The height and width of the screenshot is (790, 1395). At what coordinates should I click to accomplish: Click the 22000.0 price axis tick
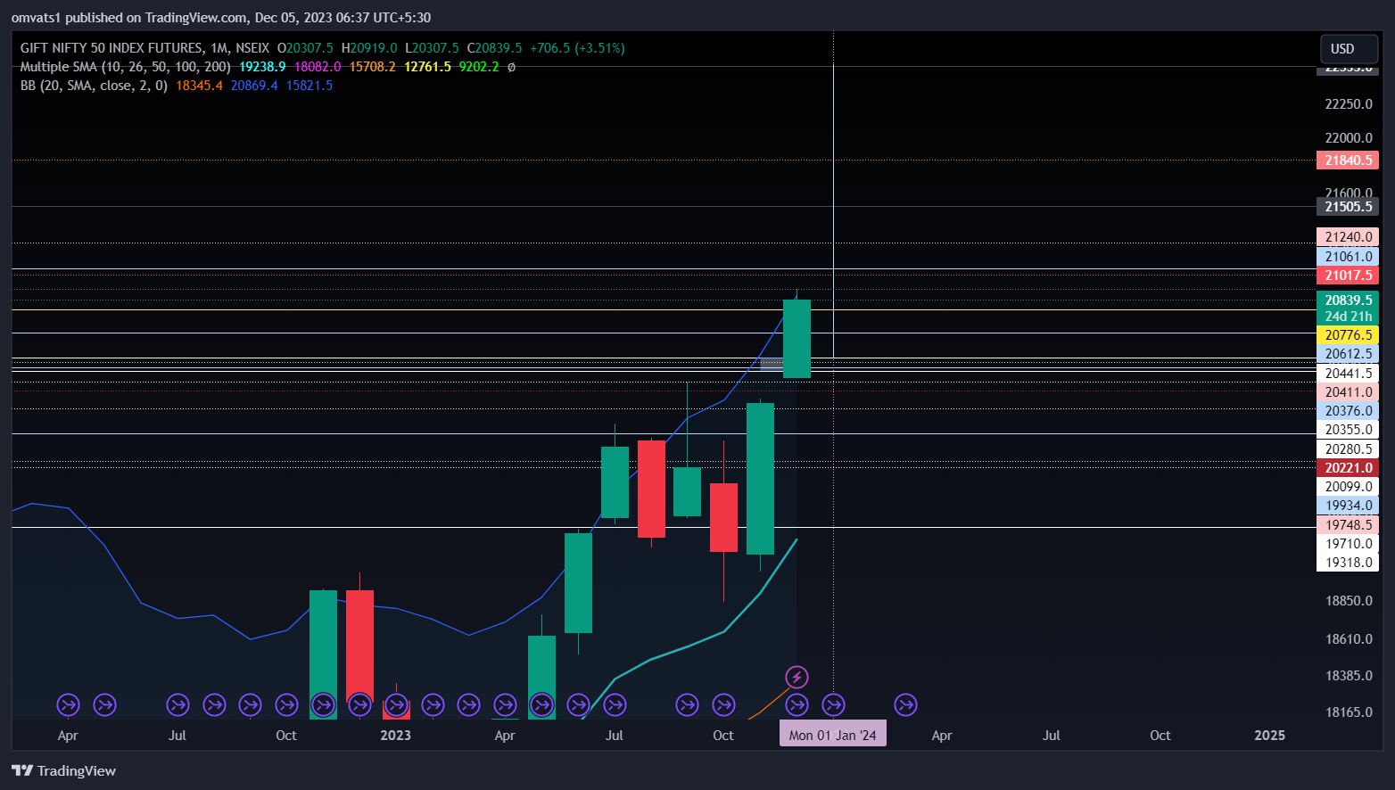[x=1349, y=138]
